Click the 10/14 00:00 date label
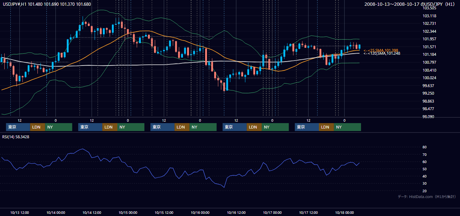460x216 pixels. pos(56,212)
